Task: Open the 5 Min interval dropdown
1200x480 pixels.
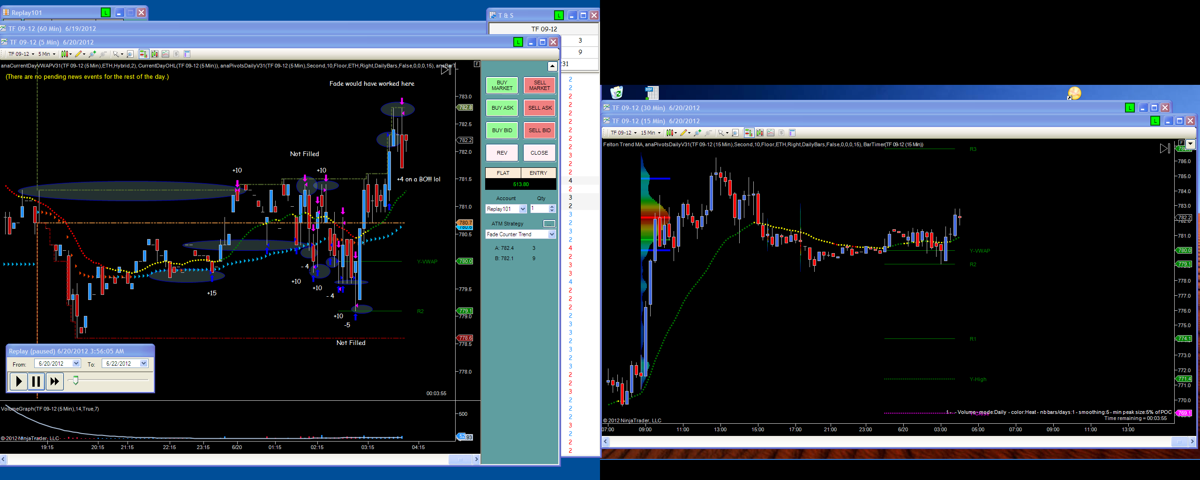Action: pyautogui.click(x=47, y=54)
